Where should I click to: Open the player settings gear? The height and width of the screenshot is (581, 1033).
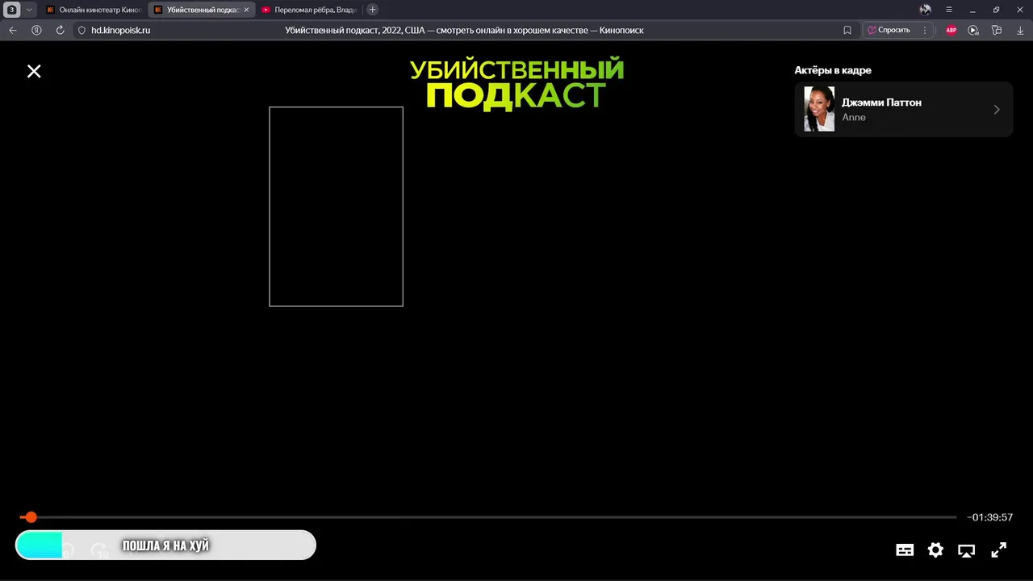pyautogui.click(x=935, y=550)
